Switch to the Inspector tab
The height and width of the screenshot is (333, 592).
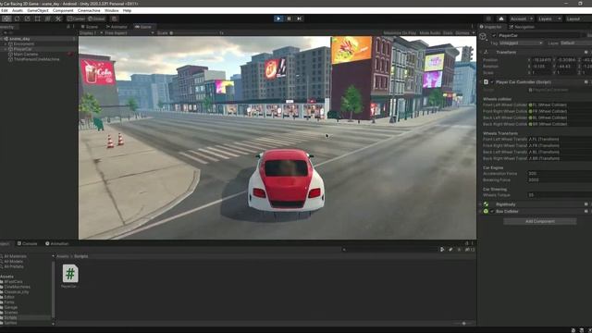pyautogui.click(x=491, y=27)
